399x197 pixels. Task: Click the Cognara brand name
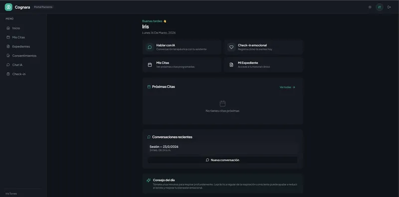point(22,7)
